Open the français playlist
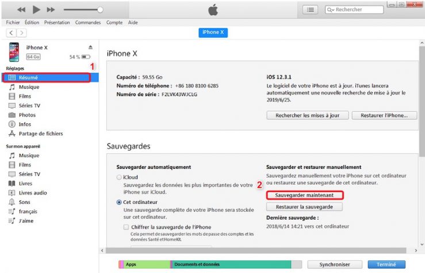Image resolution: width=425 pixels, height=273 pixels. 28,211
